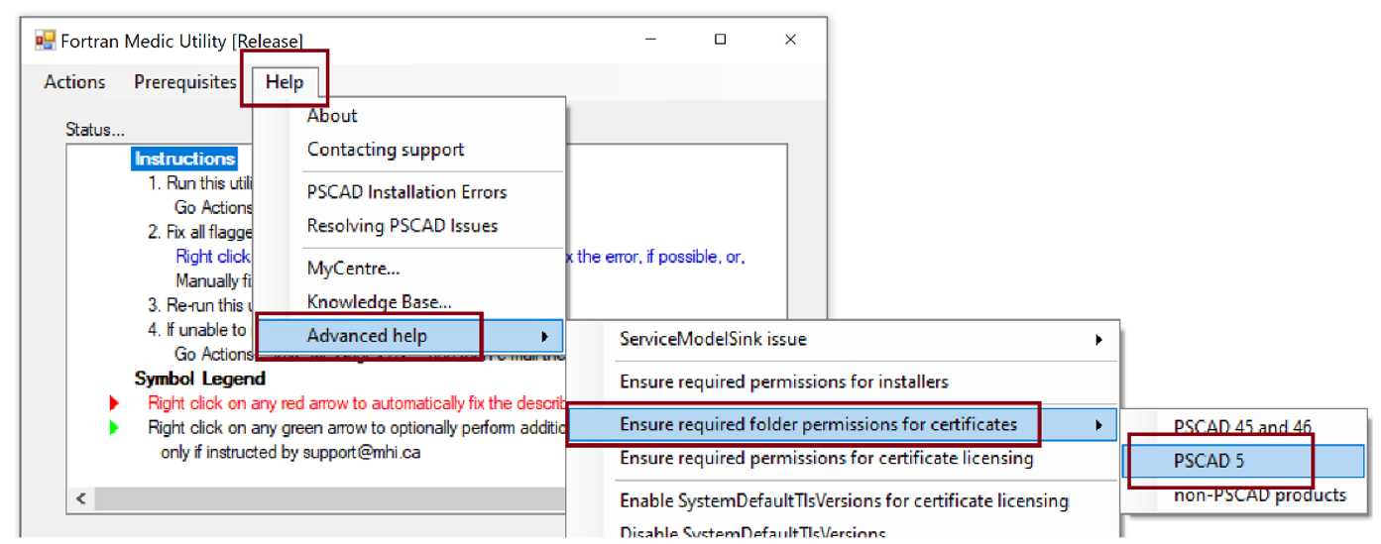Open the Help menu
This screenshot has width=1381, height=544.
(x=285, y=82)
